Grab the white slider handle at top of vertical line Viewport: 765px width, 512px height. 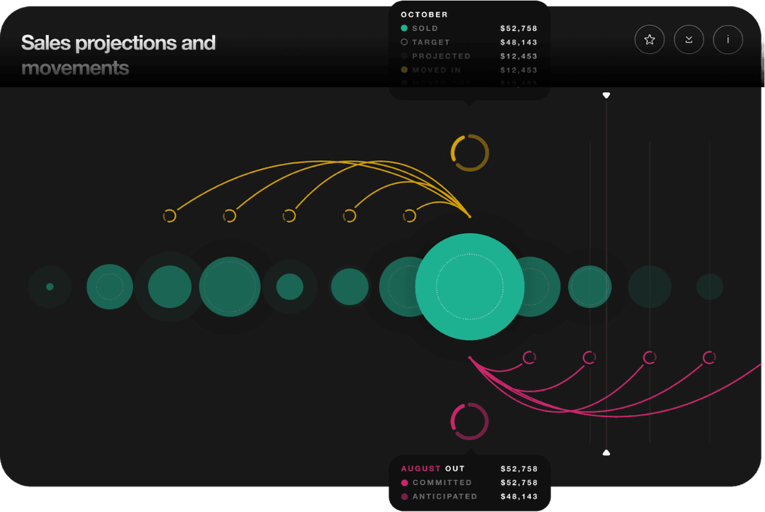606,96
